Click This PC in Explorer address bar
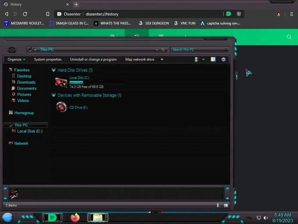 47,50
